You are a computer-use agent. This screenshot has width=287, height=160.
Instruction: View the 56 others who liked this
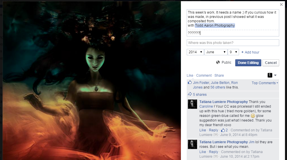click(x=218, y=87)
